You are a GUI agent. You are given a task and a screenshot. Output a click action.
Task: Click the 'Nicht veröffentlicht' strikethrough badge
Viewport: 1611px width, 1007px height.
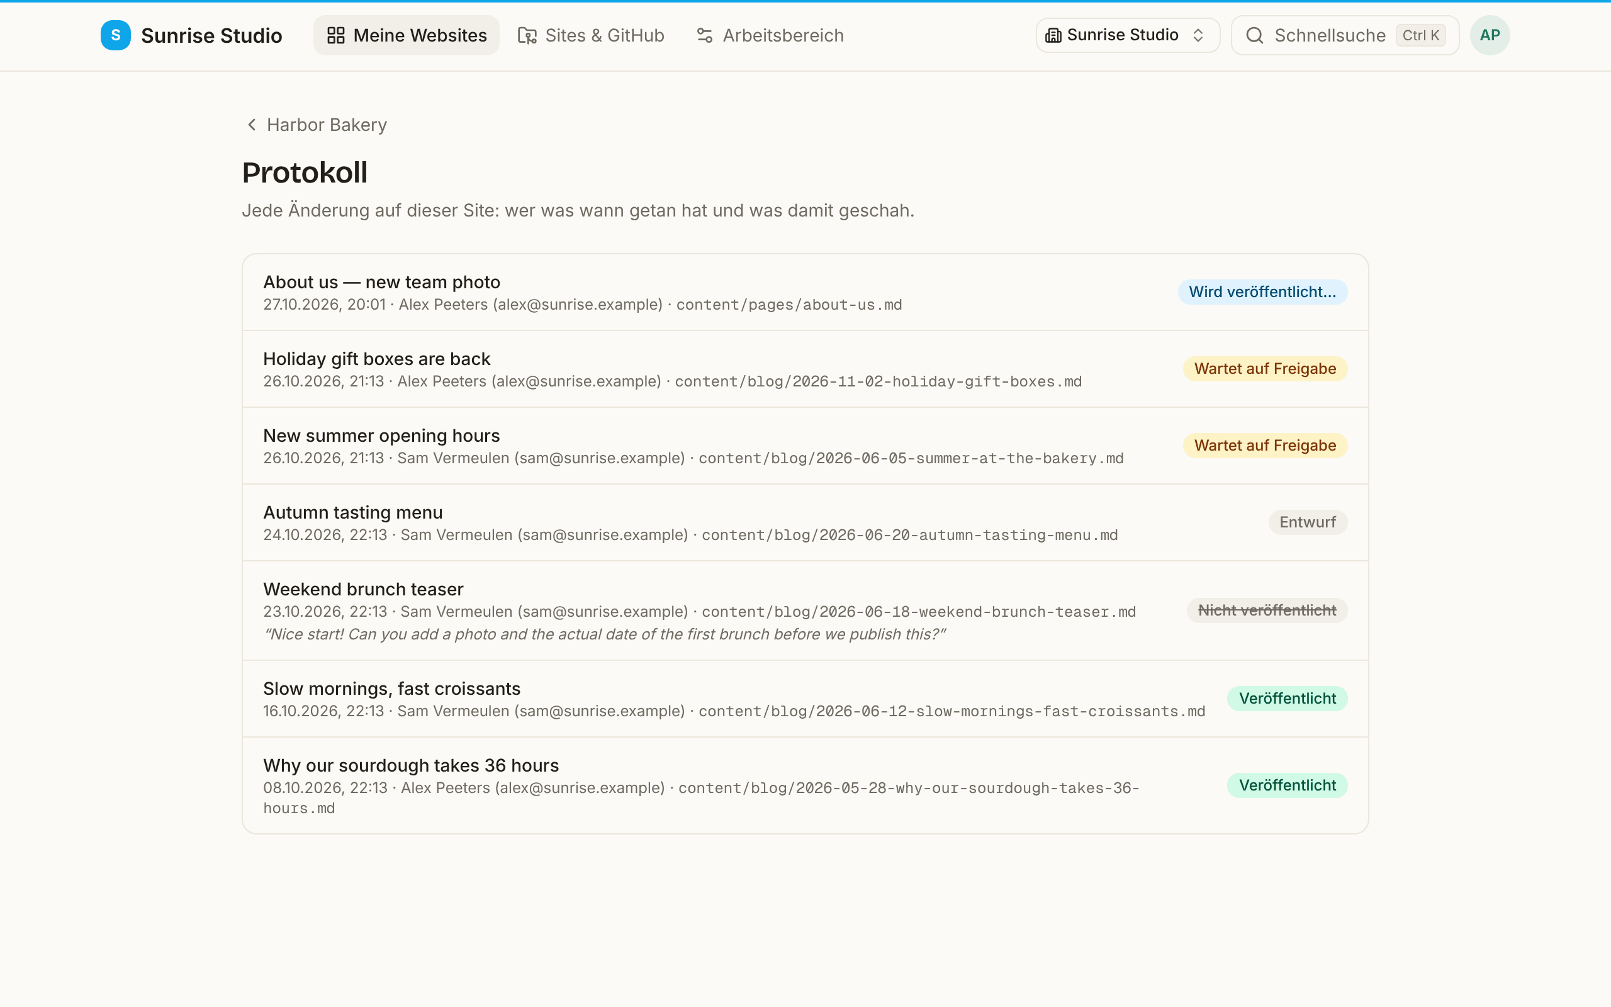tap(1267, 610)
